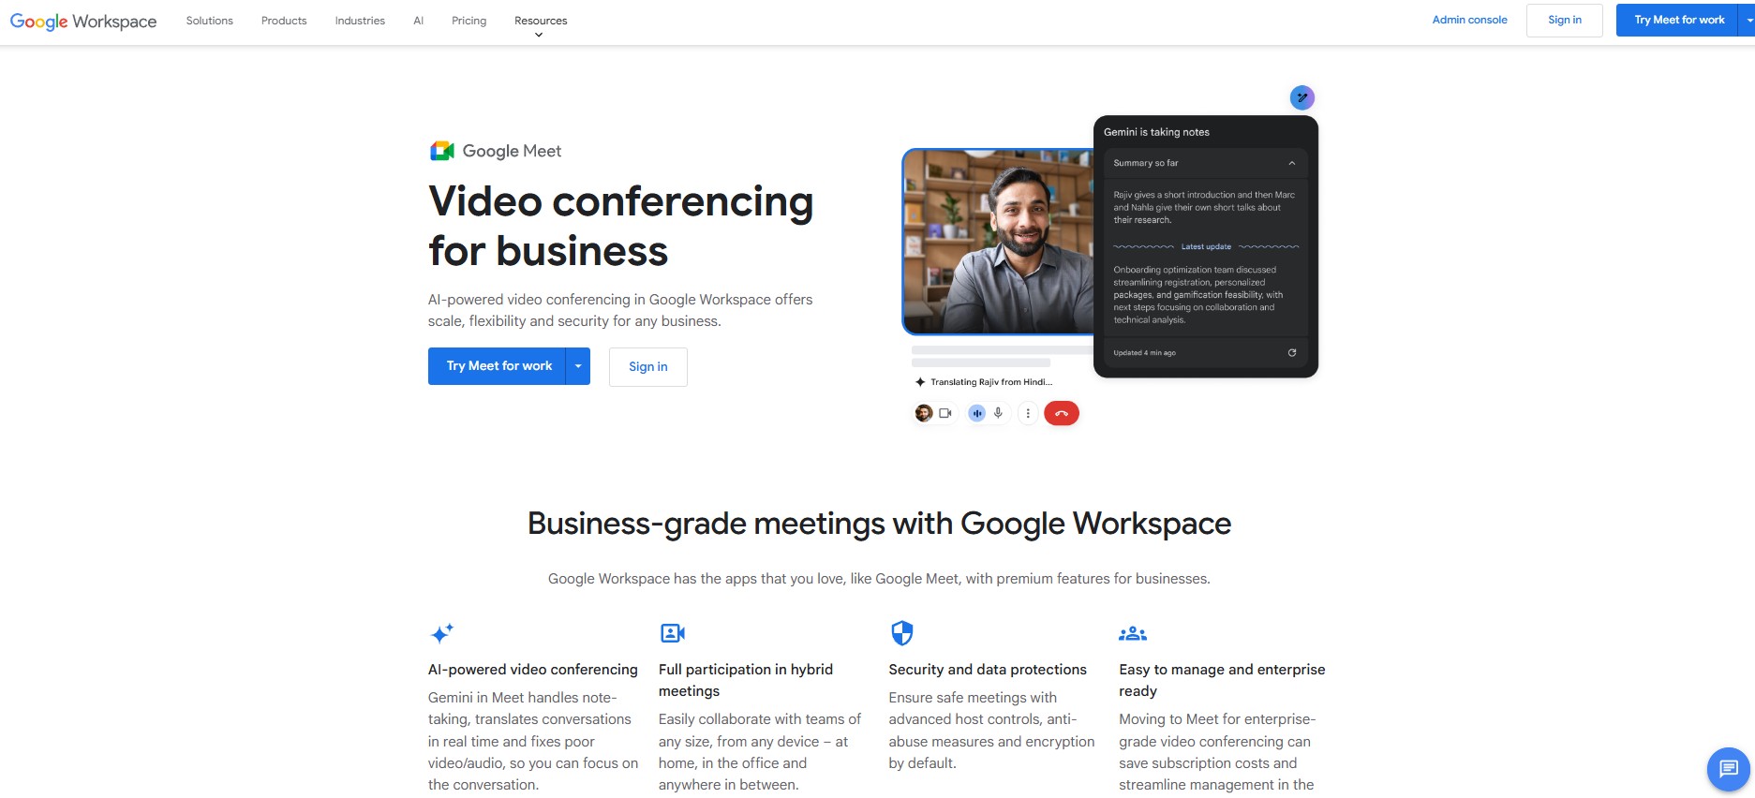
Task: Click the Latest update label in notes
Action: 1206,247
